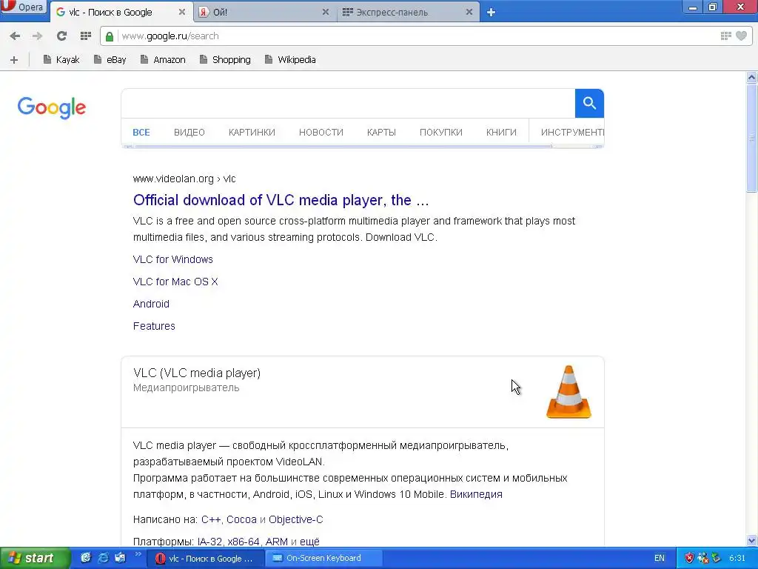Open the eBay bookmark
Screen dimensions: 758x569
110,59
